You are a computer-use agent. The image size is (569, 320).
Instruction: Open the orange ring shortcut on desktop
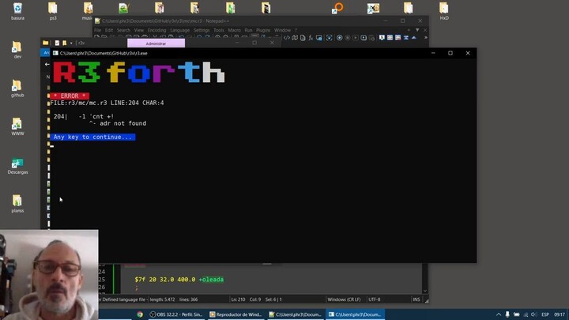pyautogui.click(x=337, y=8)
